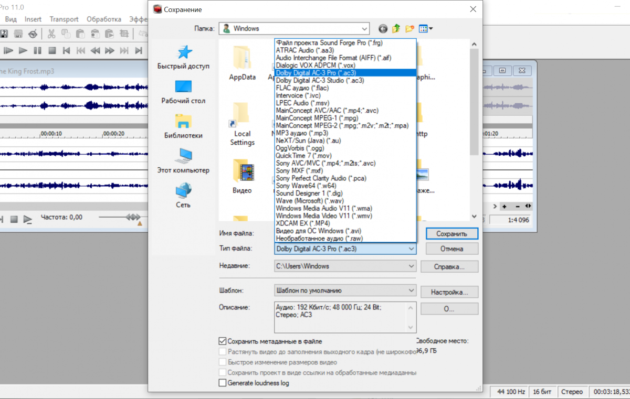Choose ATRAC Audio (*.aa3) format
The height and width of the screenshot is (399, 630).
pyautogui.click(x=345, y=50)
